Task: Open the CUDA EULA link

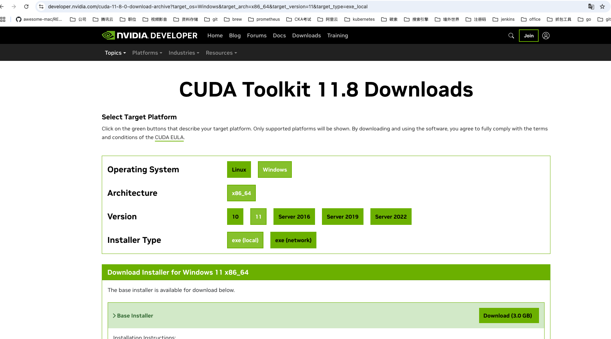Action: click(x=169, y=137)
